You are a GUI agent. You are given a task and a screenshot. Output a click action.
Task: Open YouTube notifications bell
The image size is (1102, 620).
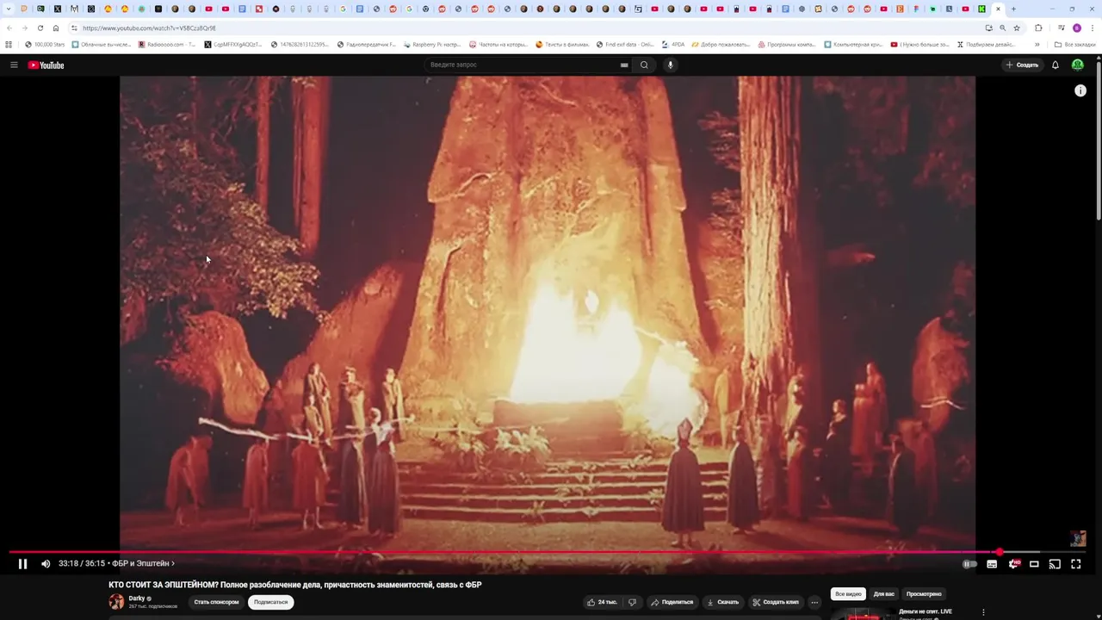[1056, 65]
